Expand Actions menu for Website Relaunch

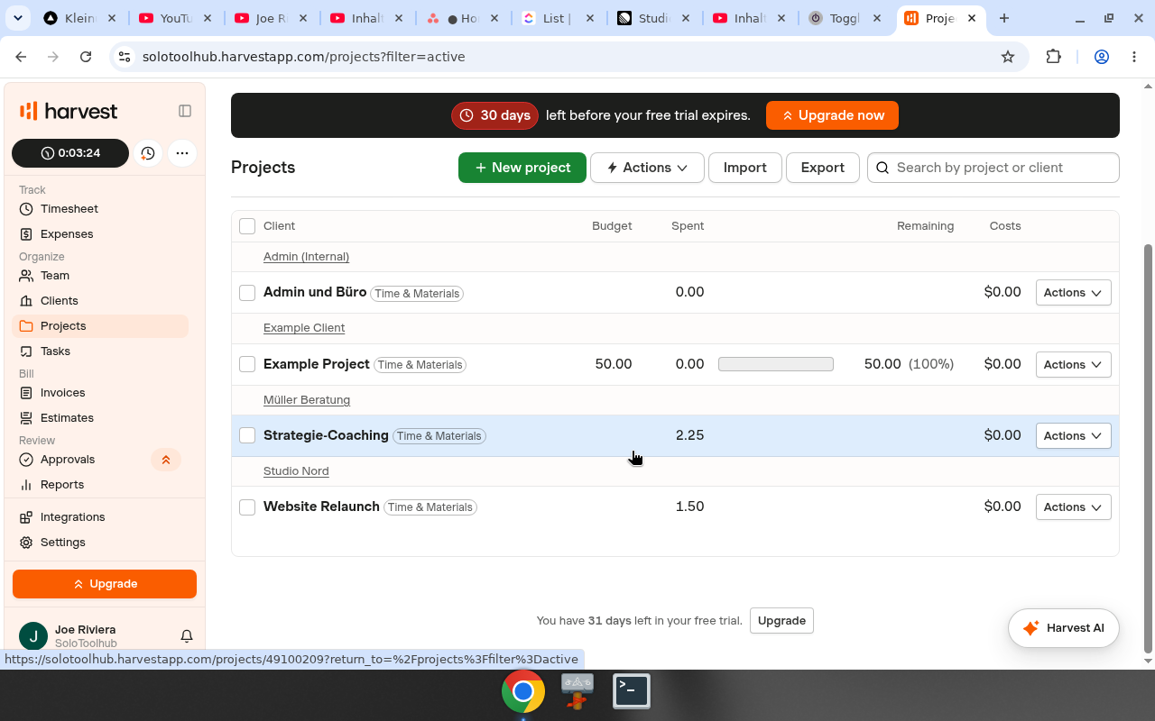[x=1073, y=507]
